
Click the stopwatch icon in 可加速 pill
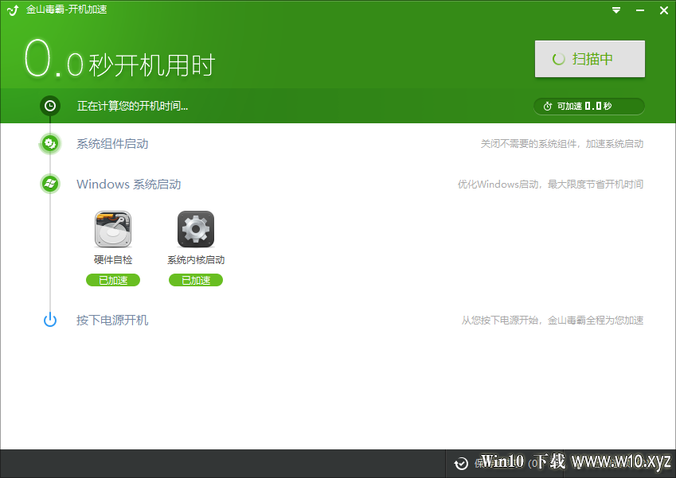coord(548,106)
